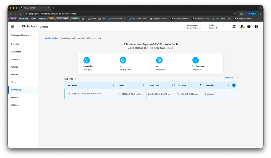Image resolution: width=271 pixels, height=158 pixels.
Task: Show more bookmarks with overflow chevron
Action: [x=258, y=19]
